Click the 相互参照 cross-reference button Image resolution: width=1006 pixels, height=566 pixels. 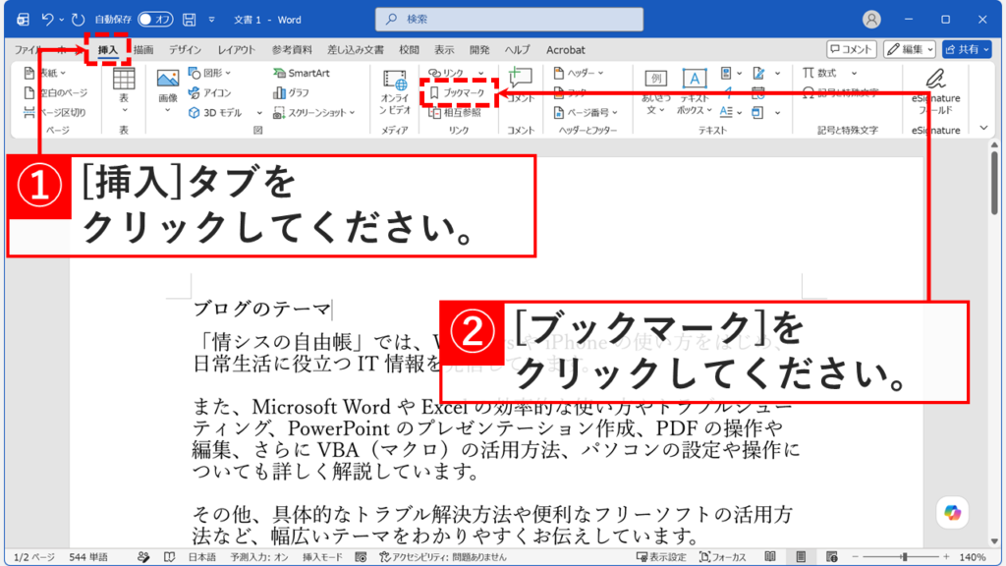pyautogui.click(x=455, y=113)
